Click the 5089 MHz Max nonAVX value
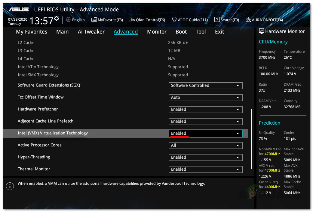Viewport: 313px width, 212px height. pos(292,160)
